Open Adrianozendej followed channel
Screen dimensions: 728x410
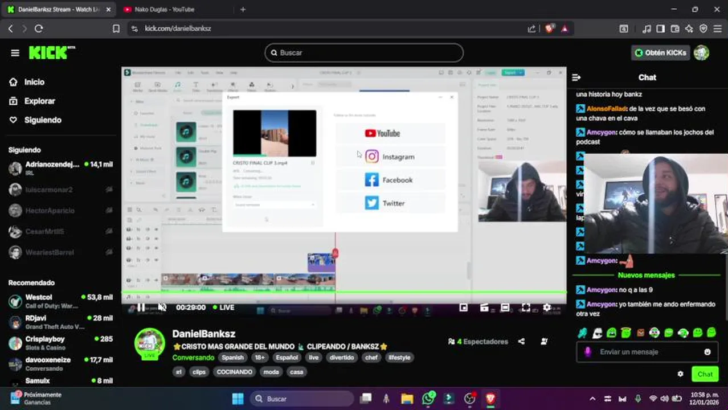point(60,169)
